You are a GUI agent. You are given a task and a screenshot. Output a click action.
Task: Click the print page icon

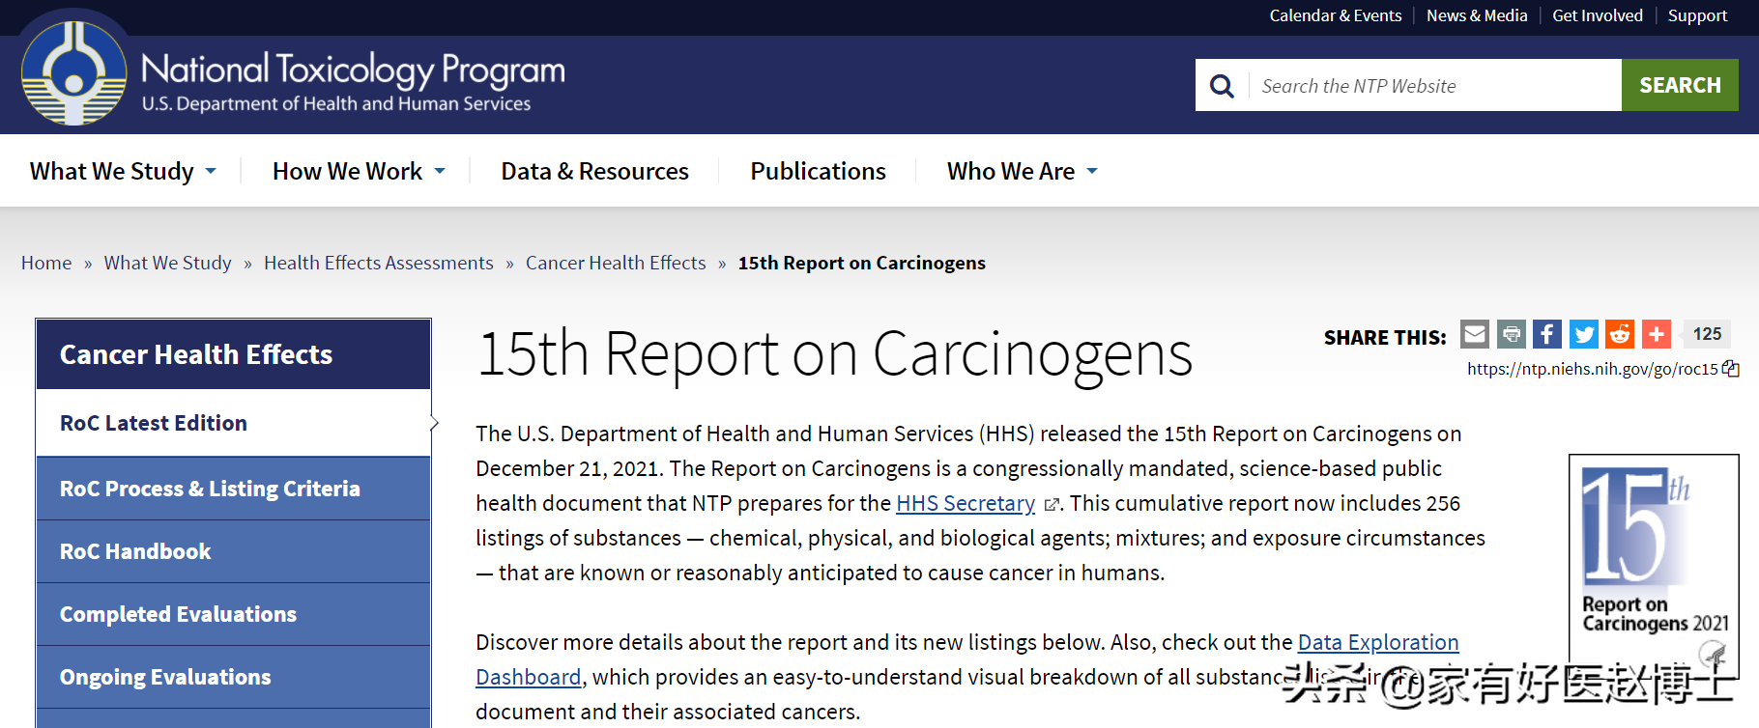pos(1512,334)
